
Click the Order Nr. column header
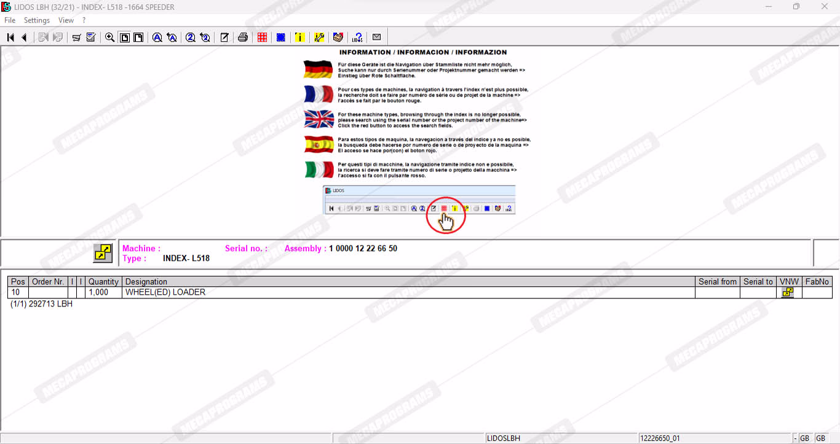click(x=48, y=282)
